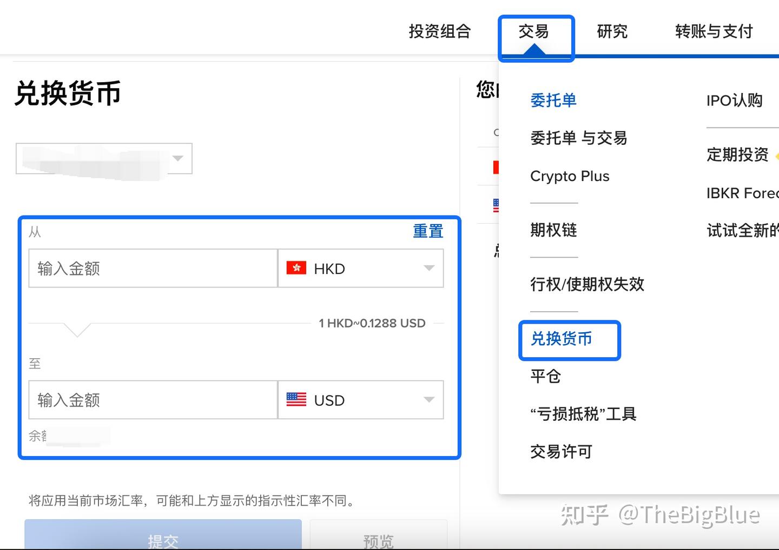
Task: Click the 预览 preview button
Action: 378,540
